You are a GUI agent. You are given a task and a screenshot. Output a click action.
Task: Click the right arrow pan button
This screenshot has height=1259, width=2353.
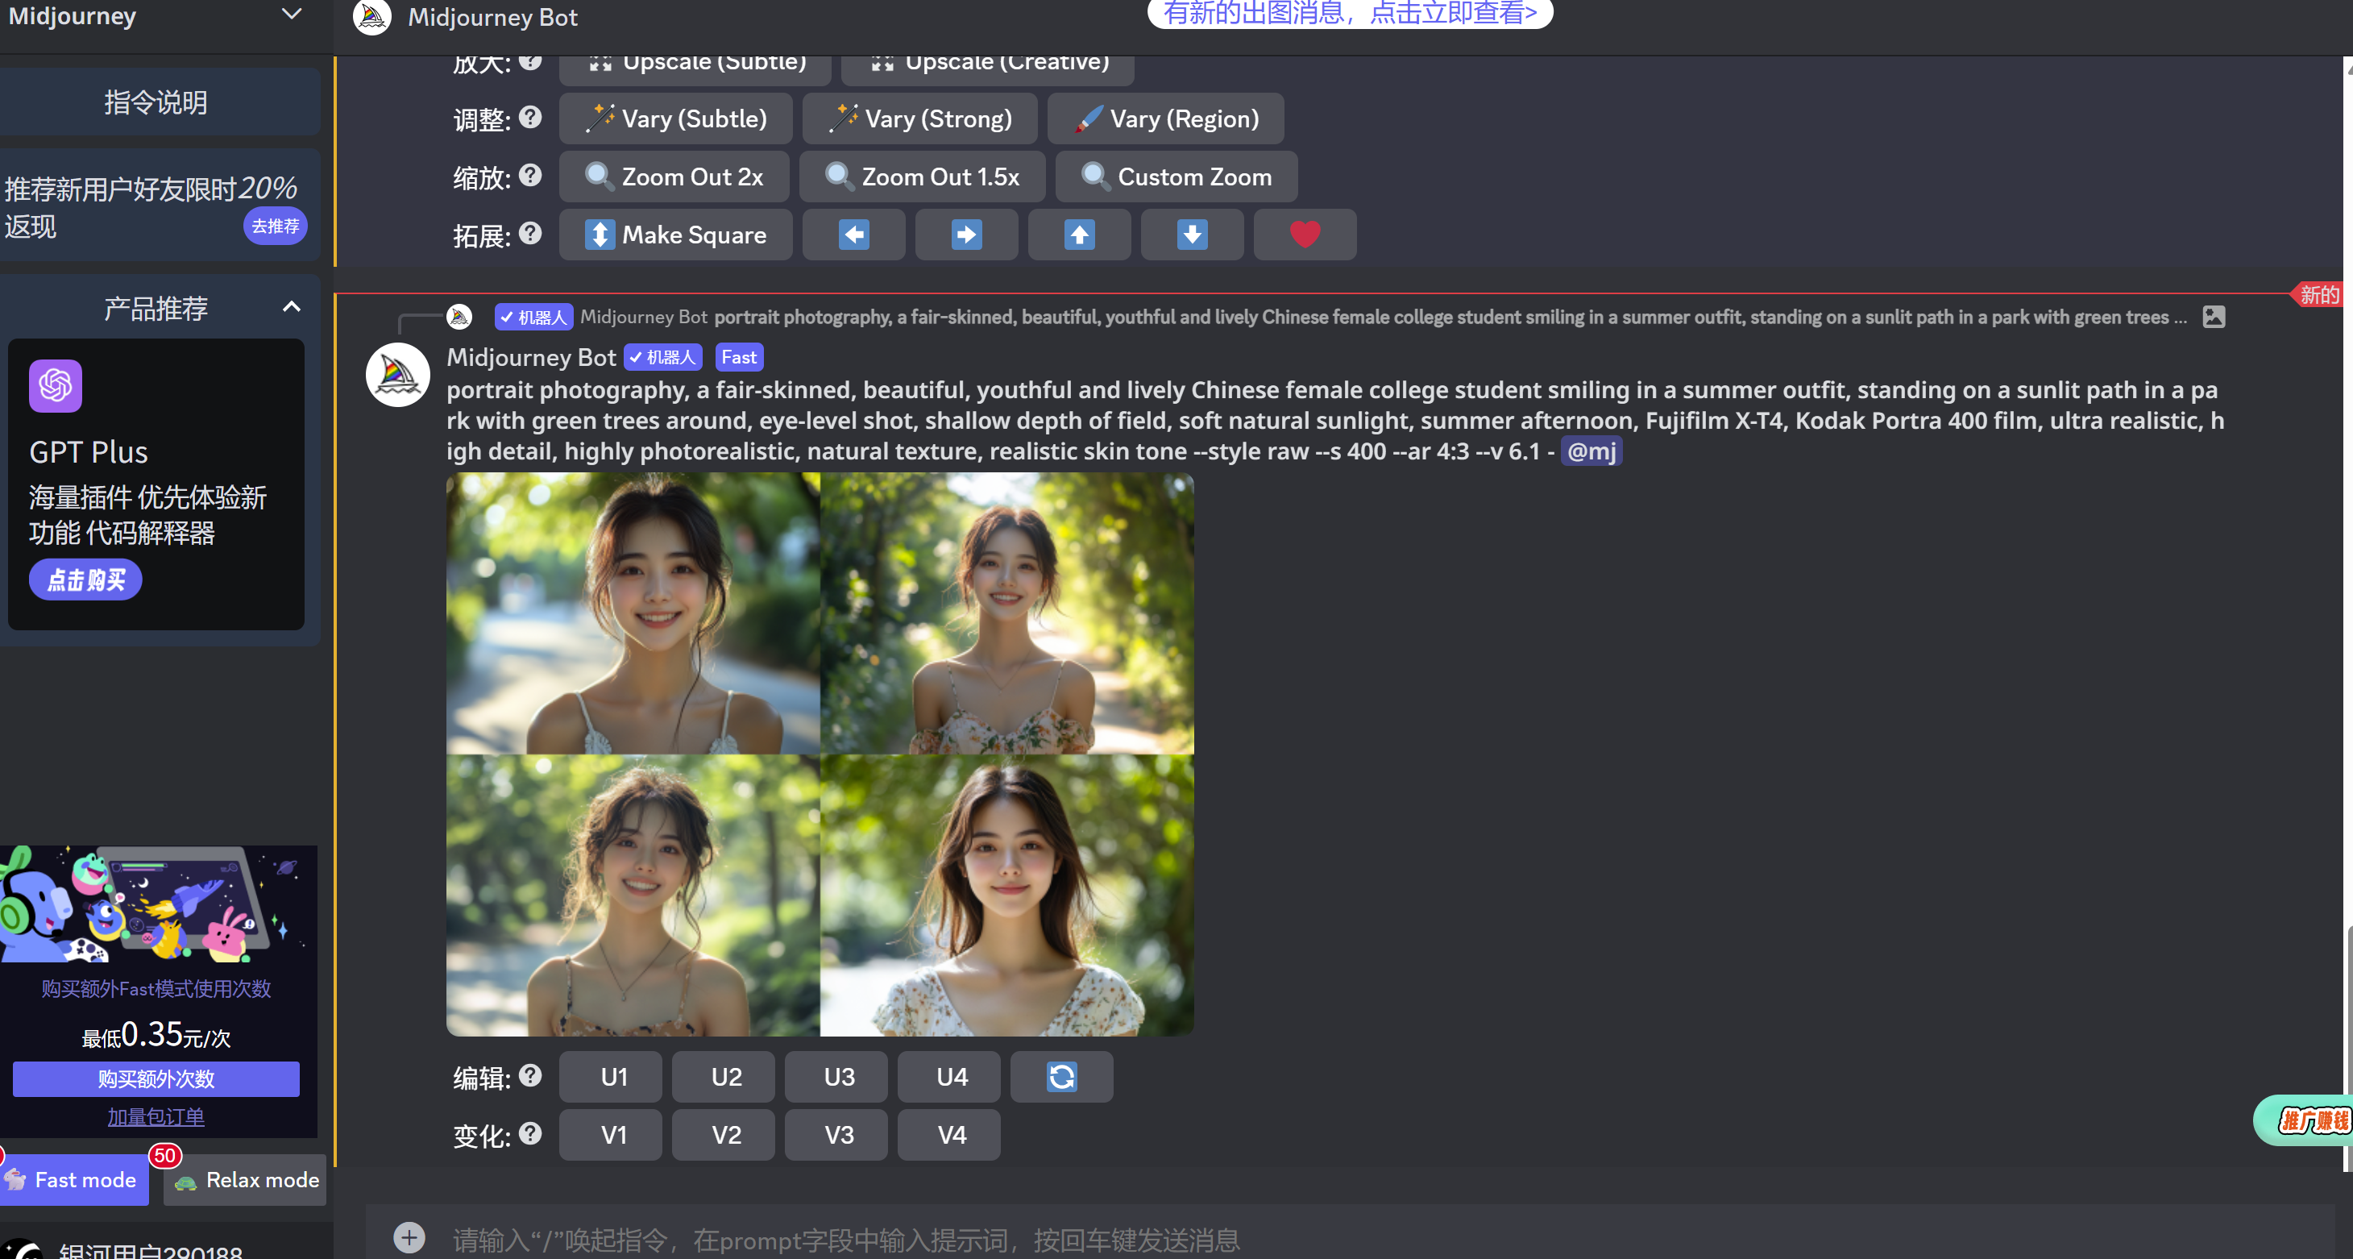965,235
